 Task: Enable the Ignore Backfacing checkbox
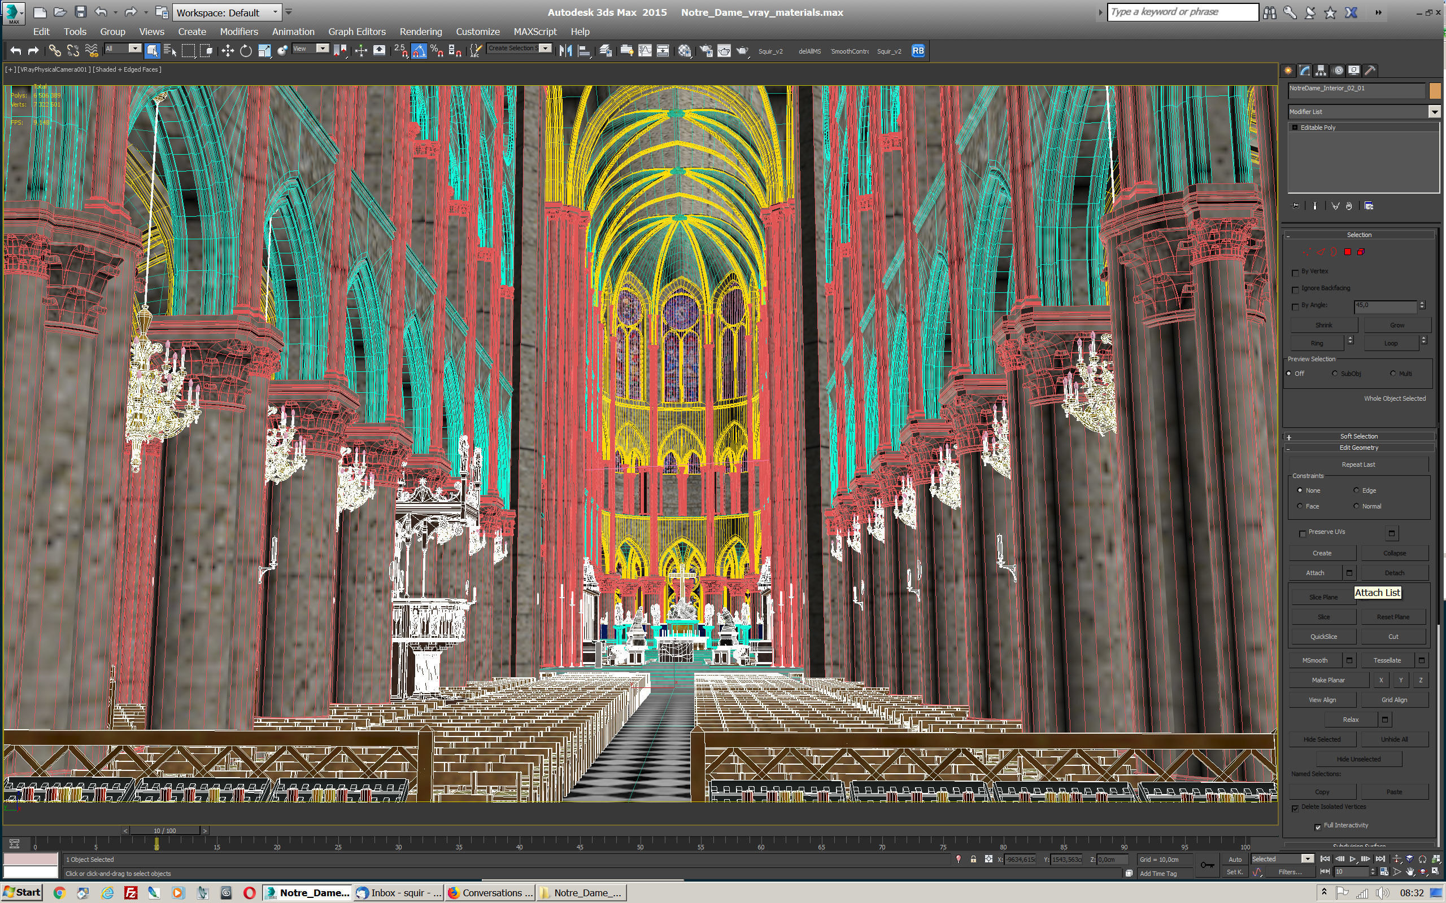click(x=1295, y=290)
